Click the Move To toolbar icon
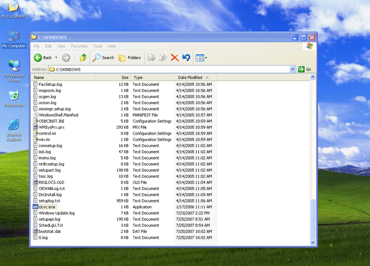Viewport: 370px width, 266px height. click(151, 58)
